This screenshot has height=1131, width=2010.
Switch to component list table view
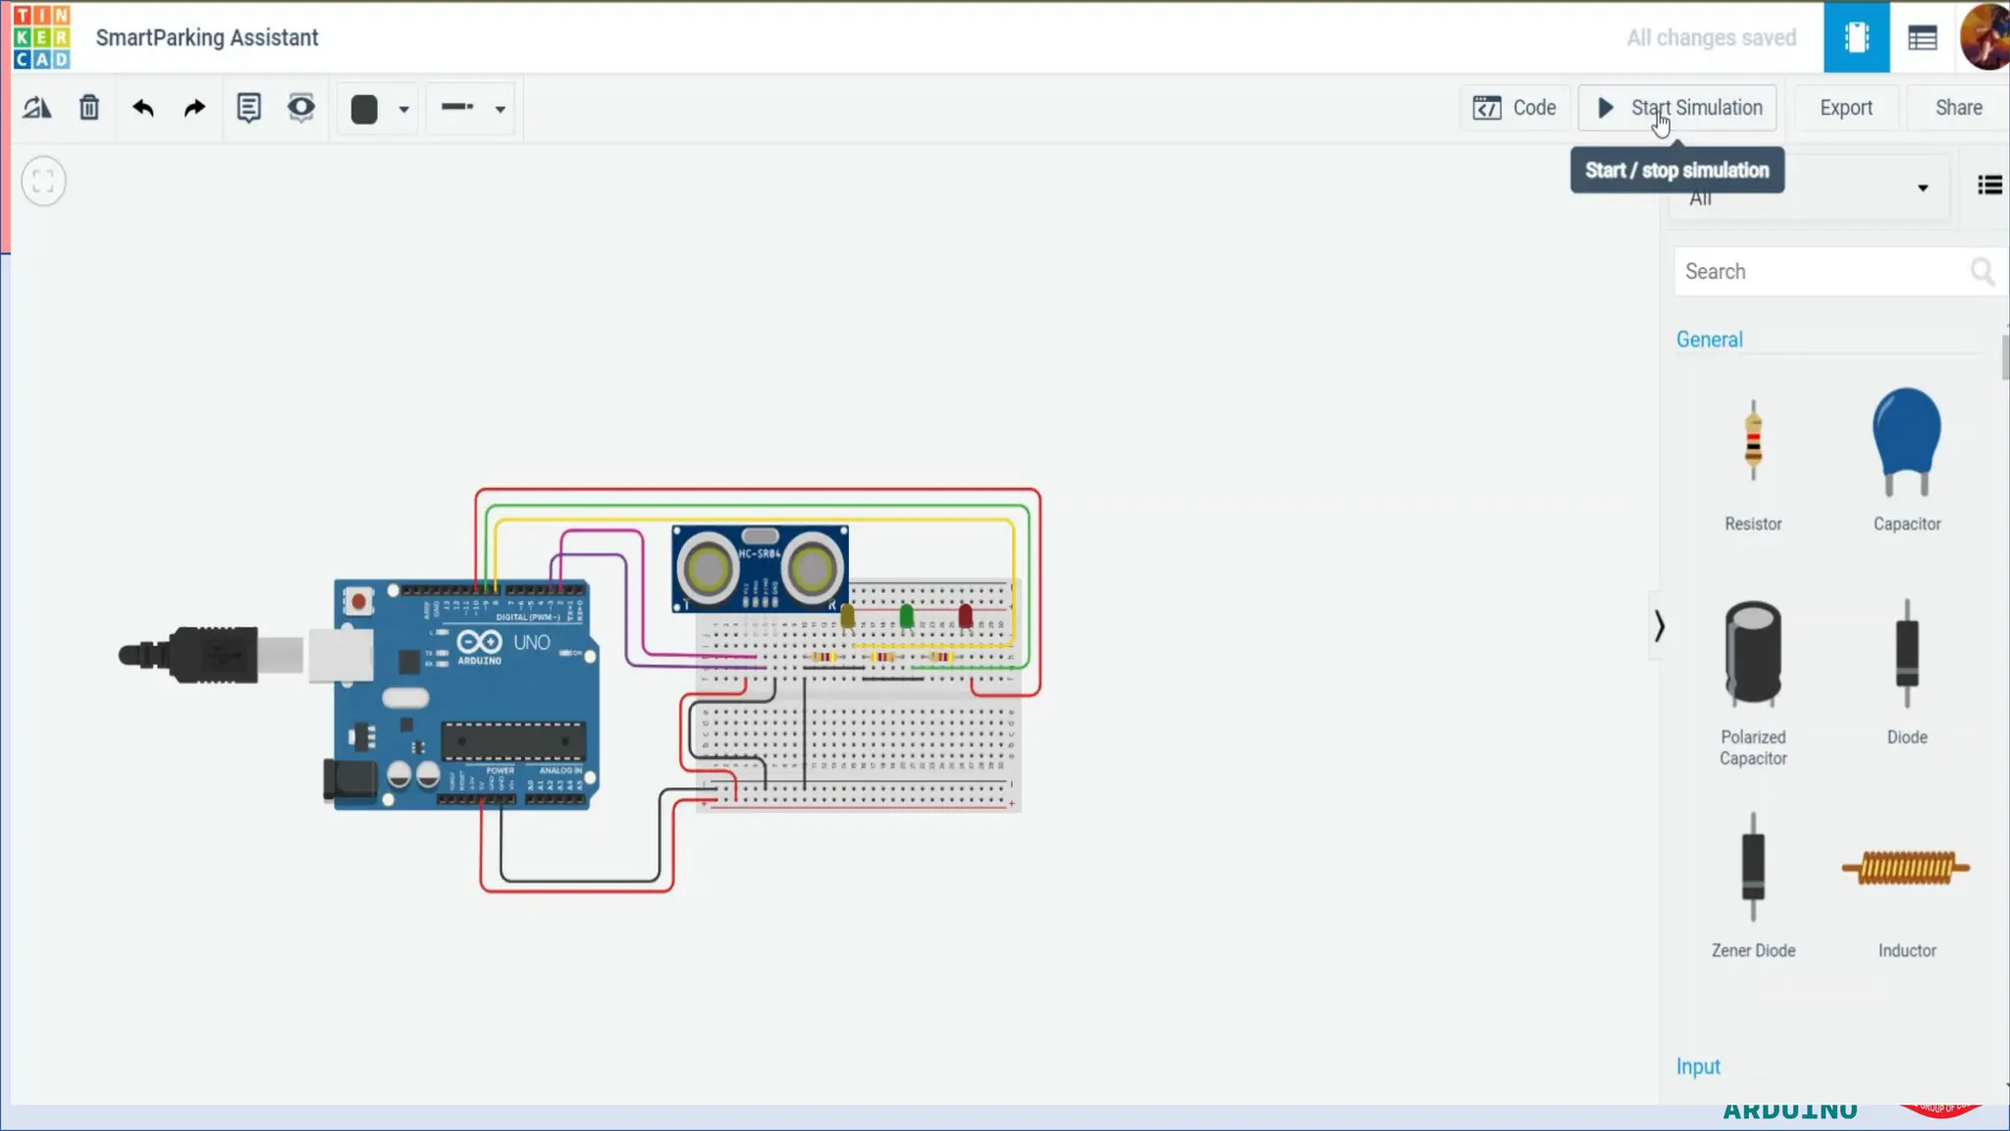click(x=1922, y=38)
